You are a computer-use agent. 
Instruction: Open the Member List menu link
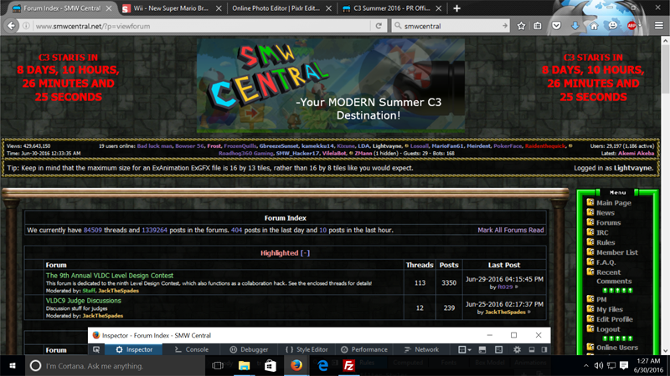617,252
